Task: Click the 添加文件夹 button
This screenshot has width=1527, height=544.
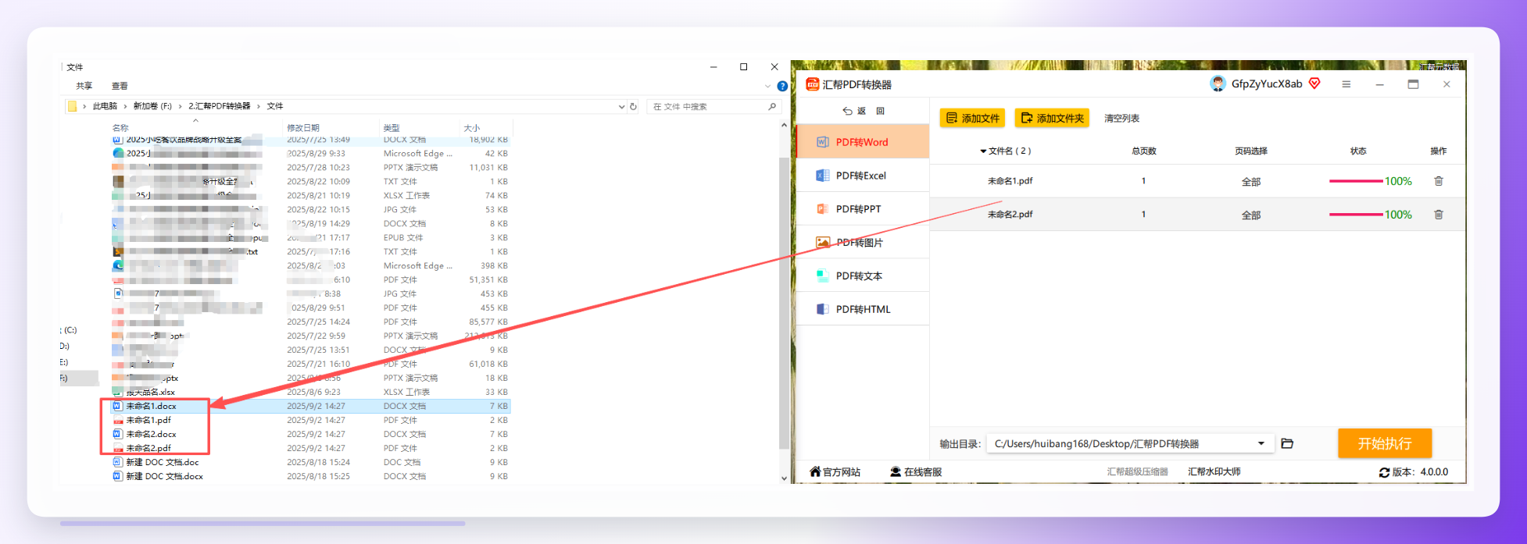Action: click(x=1052, y=118)
